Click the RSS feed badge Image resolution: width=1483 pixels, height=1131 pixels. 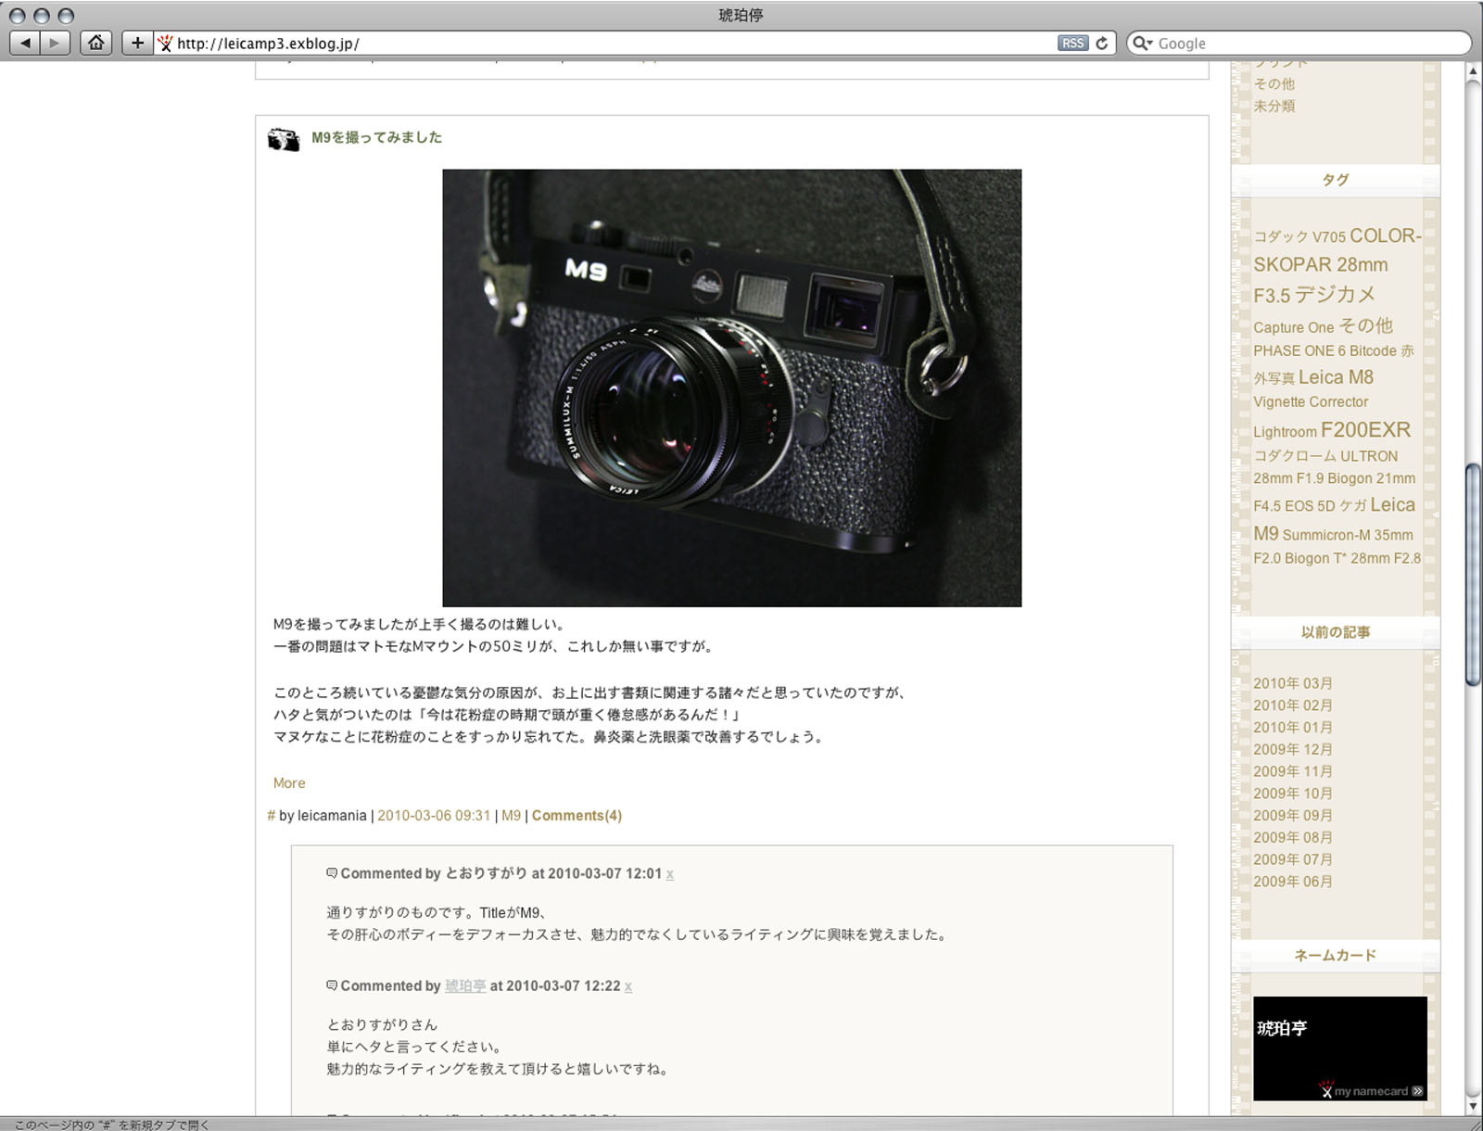pyautogui.click(x=1072, y=44)
